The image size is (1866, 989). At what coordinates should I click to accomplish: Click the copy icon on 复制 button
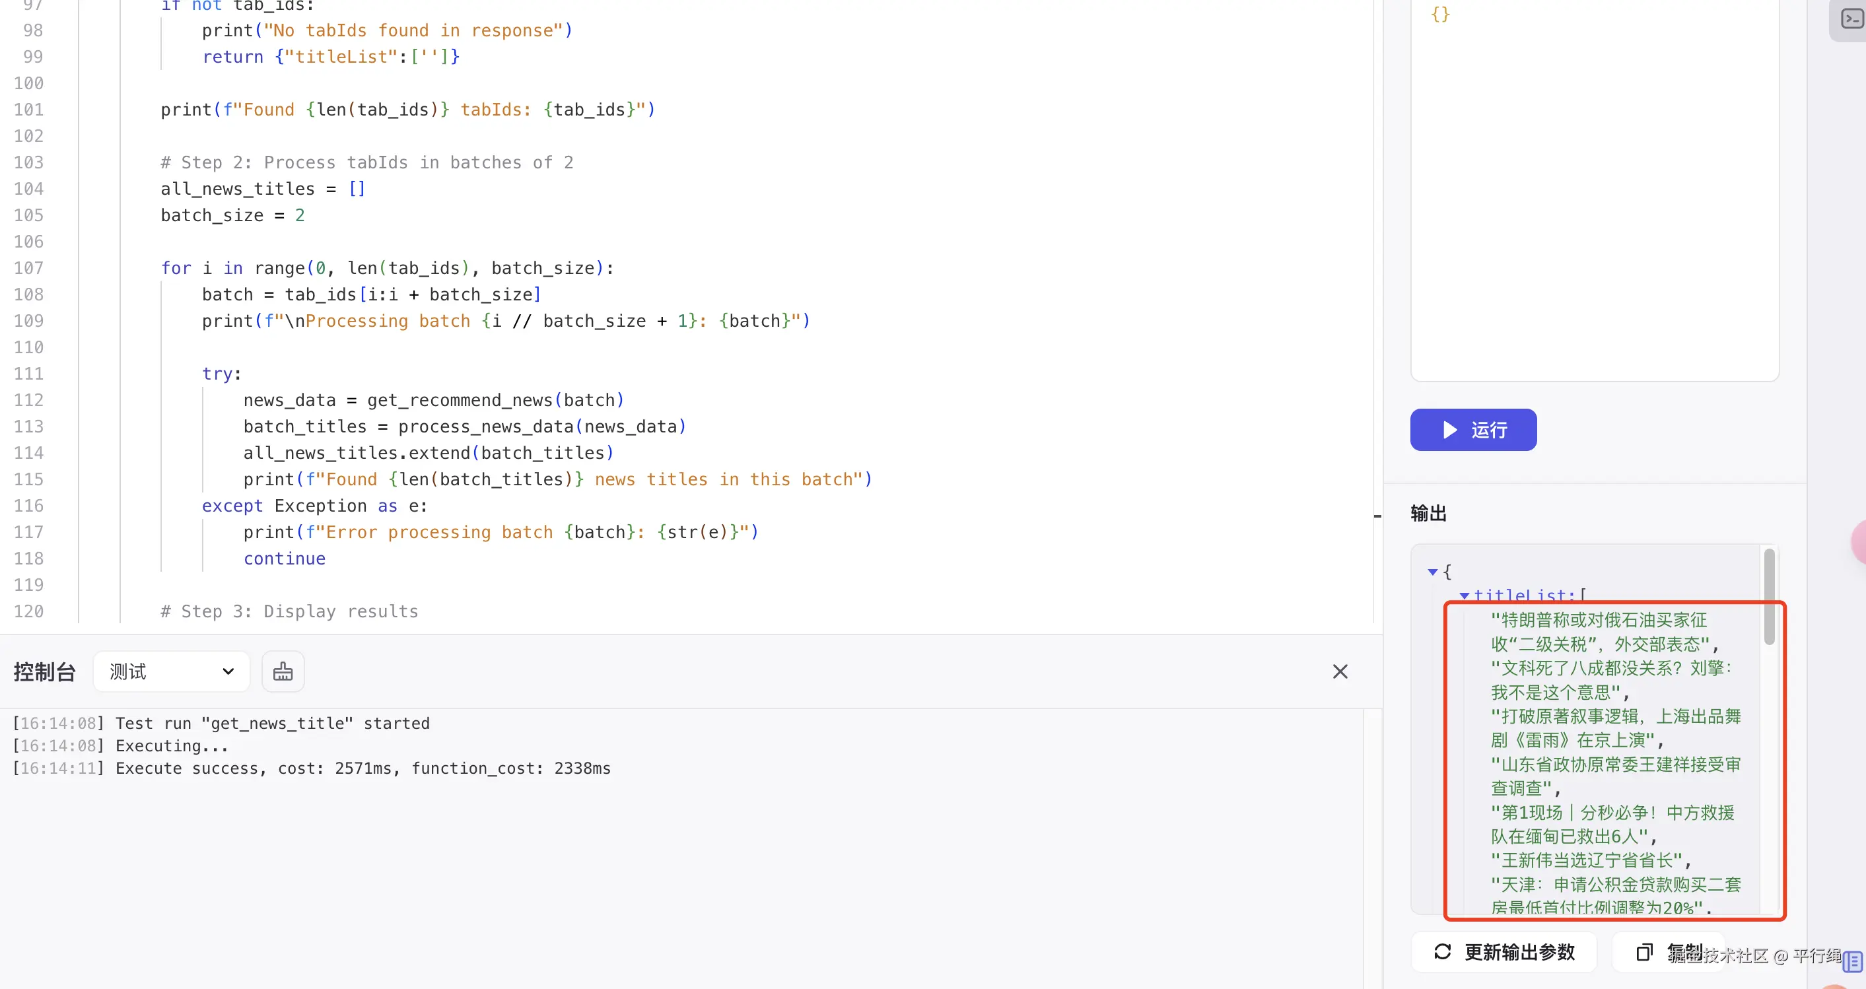[1644, 951]
